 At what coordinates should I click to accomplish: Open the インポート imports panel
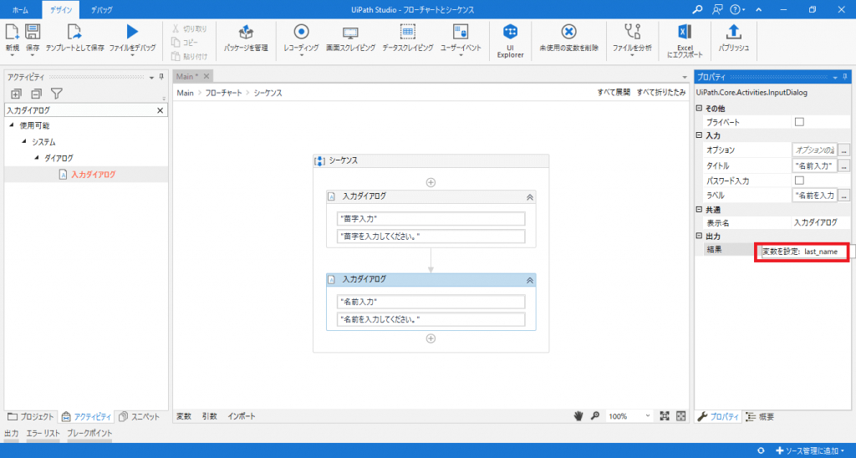[x=242, y=416]
